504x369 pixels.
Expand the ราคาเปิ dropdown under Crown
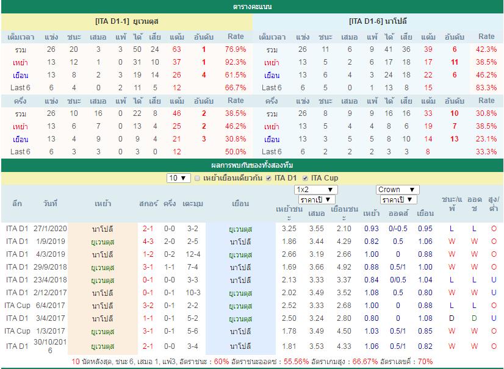tap(398, 199)
